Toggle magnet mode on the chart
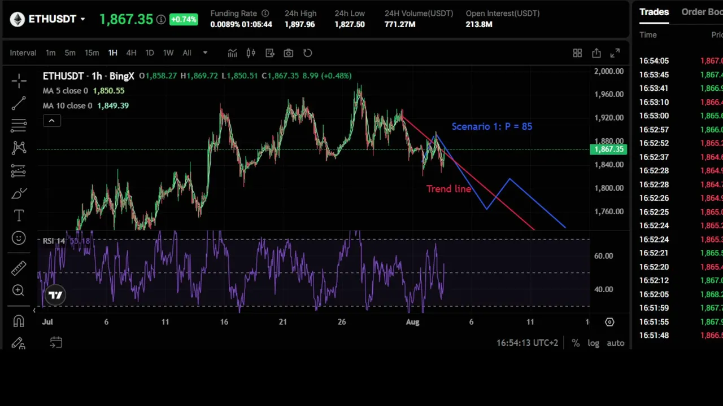 (x=19, y=321)
